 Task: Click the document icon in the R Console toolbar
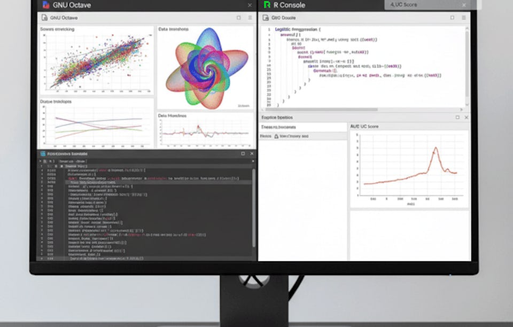tap(266, 18)
